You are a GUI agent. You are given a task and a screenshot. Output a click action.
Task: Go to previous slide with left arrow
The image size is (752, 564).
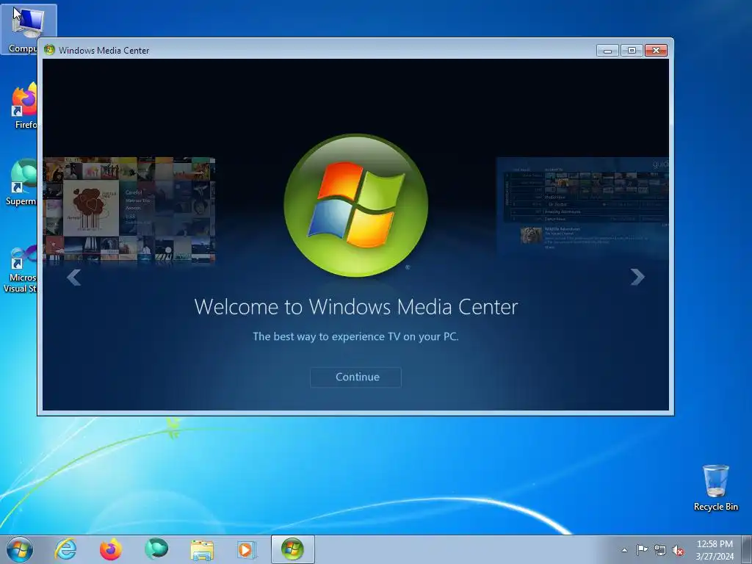coord(73,277)
